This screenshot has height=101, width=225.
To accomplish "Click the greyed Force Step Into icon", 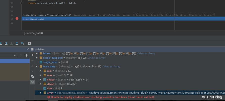I will click(11, 43).
